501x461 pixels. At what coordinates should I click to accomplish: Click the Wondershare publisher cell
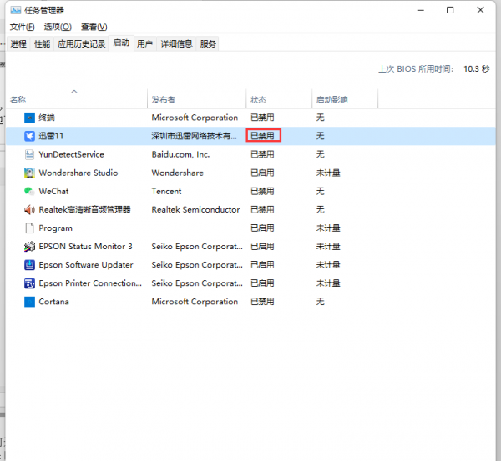pos(177,173)
